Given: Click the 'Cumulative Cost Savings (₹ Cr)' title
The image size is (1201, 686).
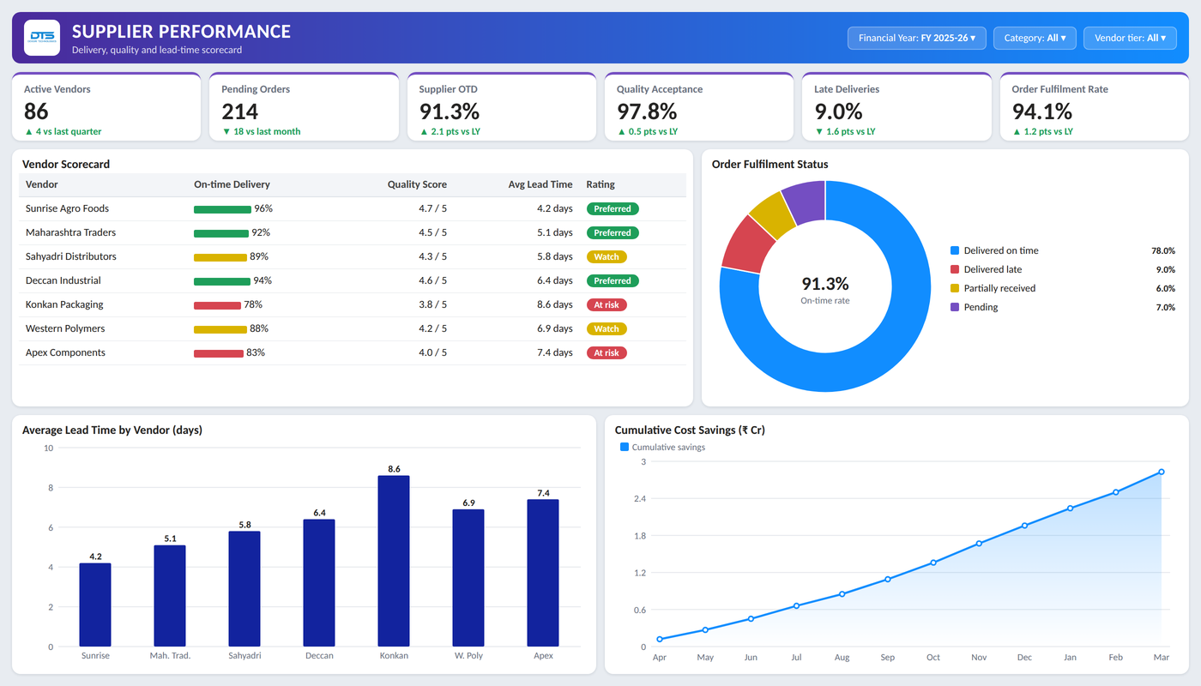Looking at the screenshot, I should point(690,430).
